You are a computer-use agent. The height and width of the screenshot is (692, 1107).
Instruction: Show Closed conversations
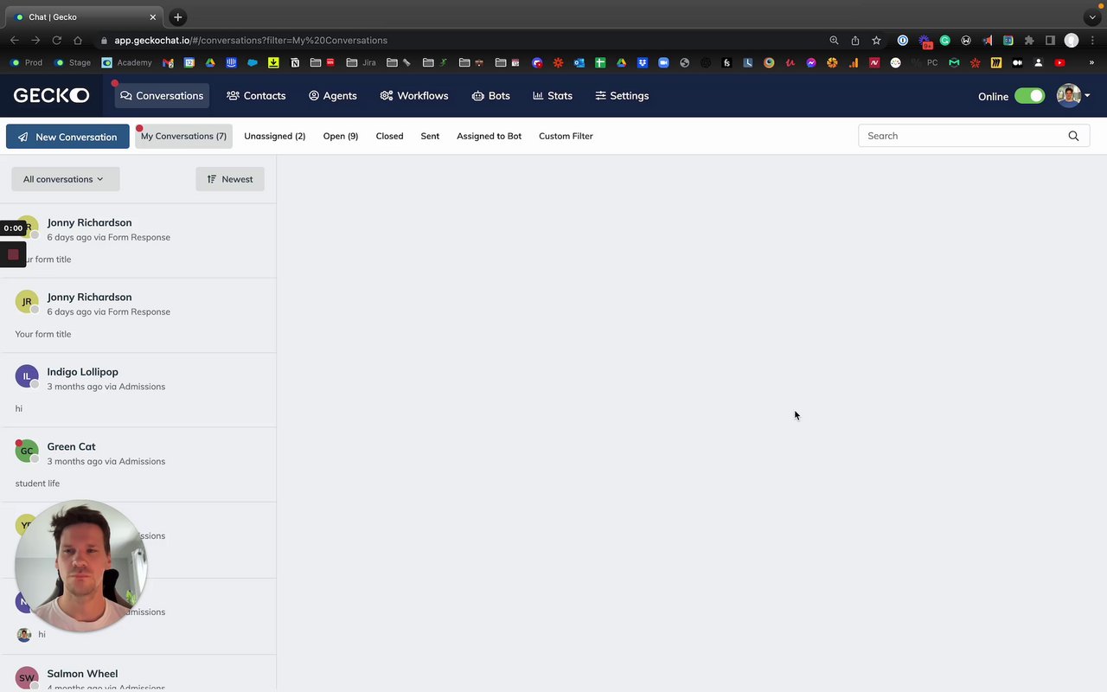click(389, 136)
